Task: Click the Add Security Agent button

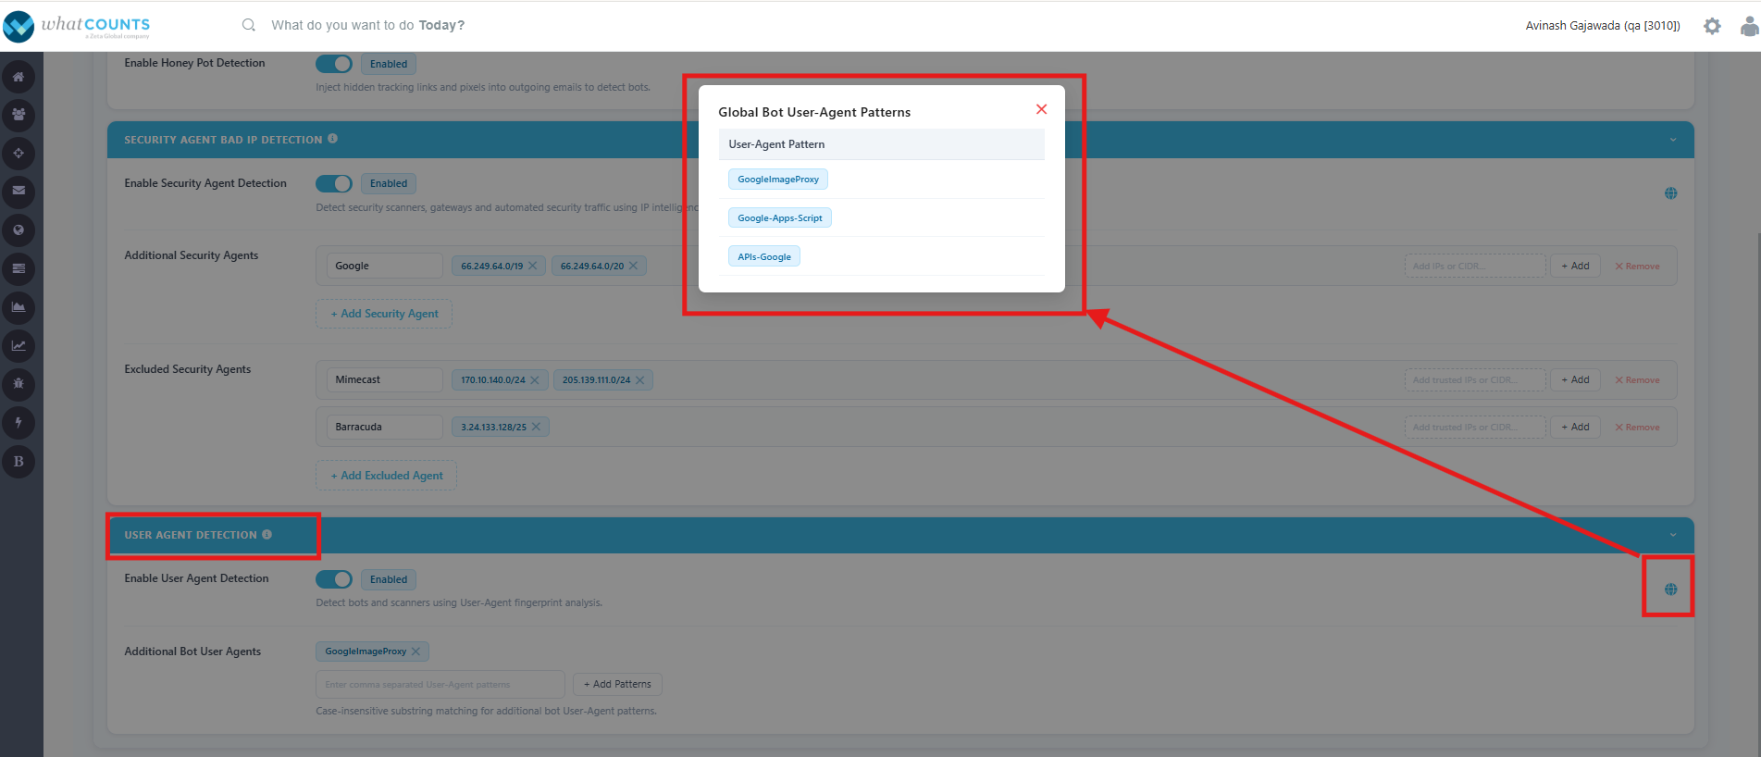Action: click(384, 314)
